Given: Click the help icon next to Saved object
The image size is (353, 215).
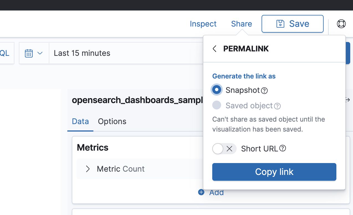Looking at the screenshot, I should 277,106.
